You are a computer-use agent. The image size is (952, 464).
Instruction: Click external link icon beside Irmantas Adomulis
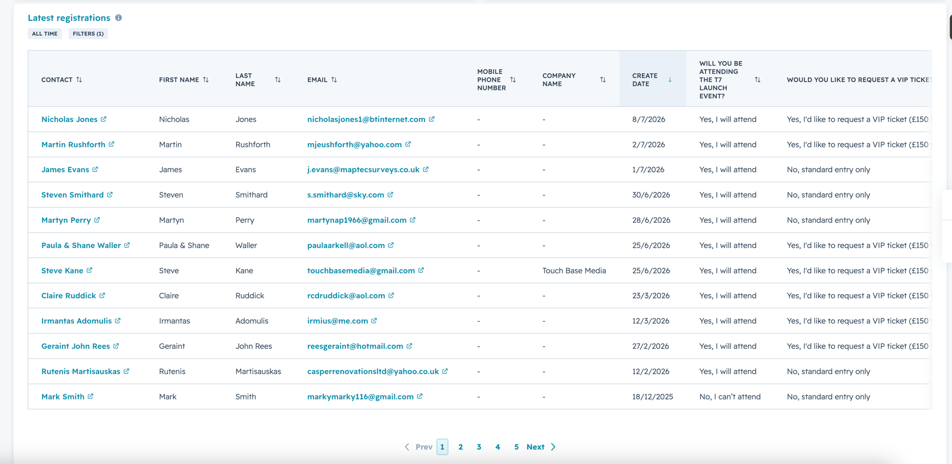pos(118,321)
